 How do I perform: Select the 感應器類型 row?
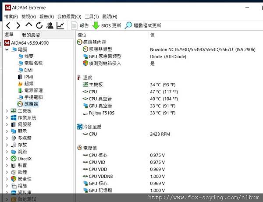pyautogui.click(x=169, y=49)
